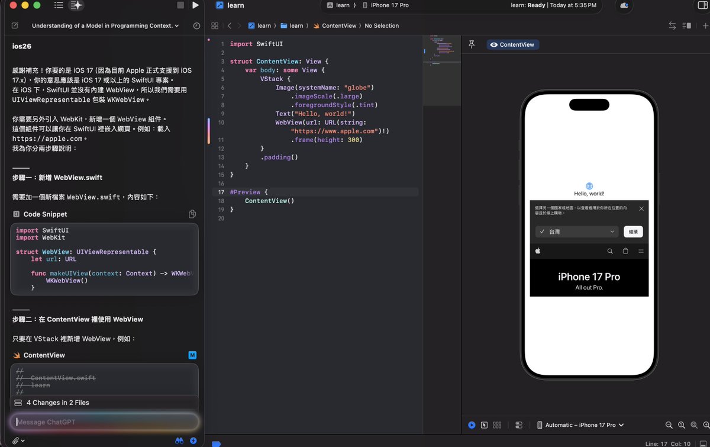Viewport: 710px width, 447px height.
Task: Click the 步驟一:新增 WebView.swift heading
Action: coord(57,178)
